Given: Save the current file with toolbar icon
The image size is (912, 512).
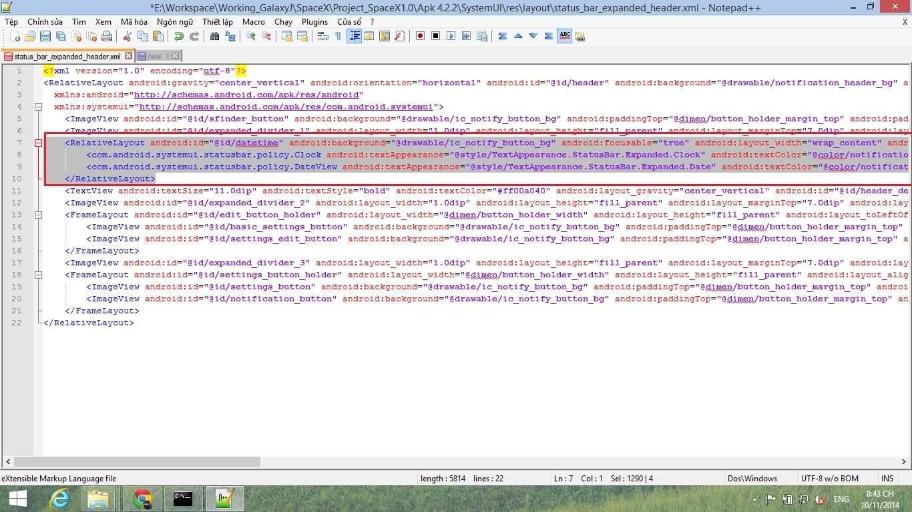Looking at the screenshot, I should [x=45, y=36].
